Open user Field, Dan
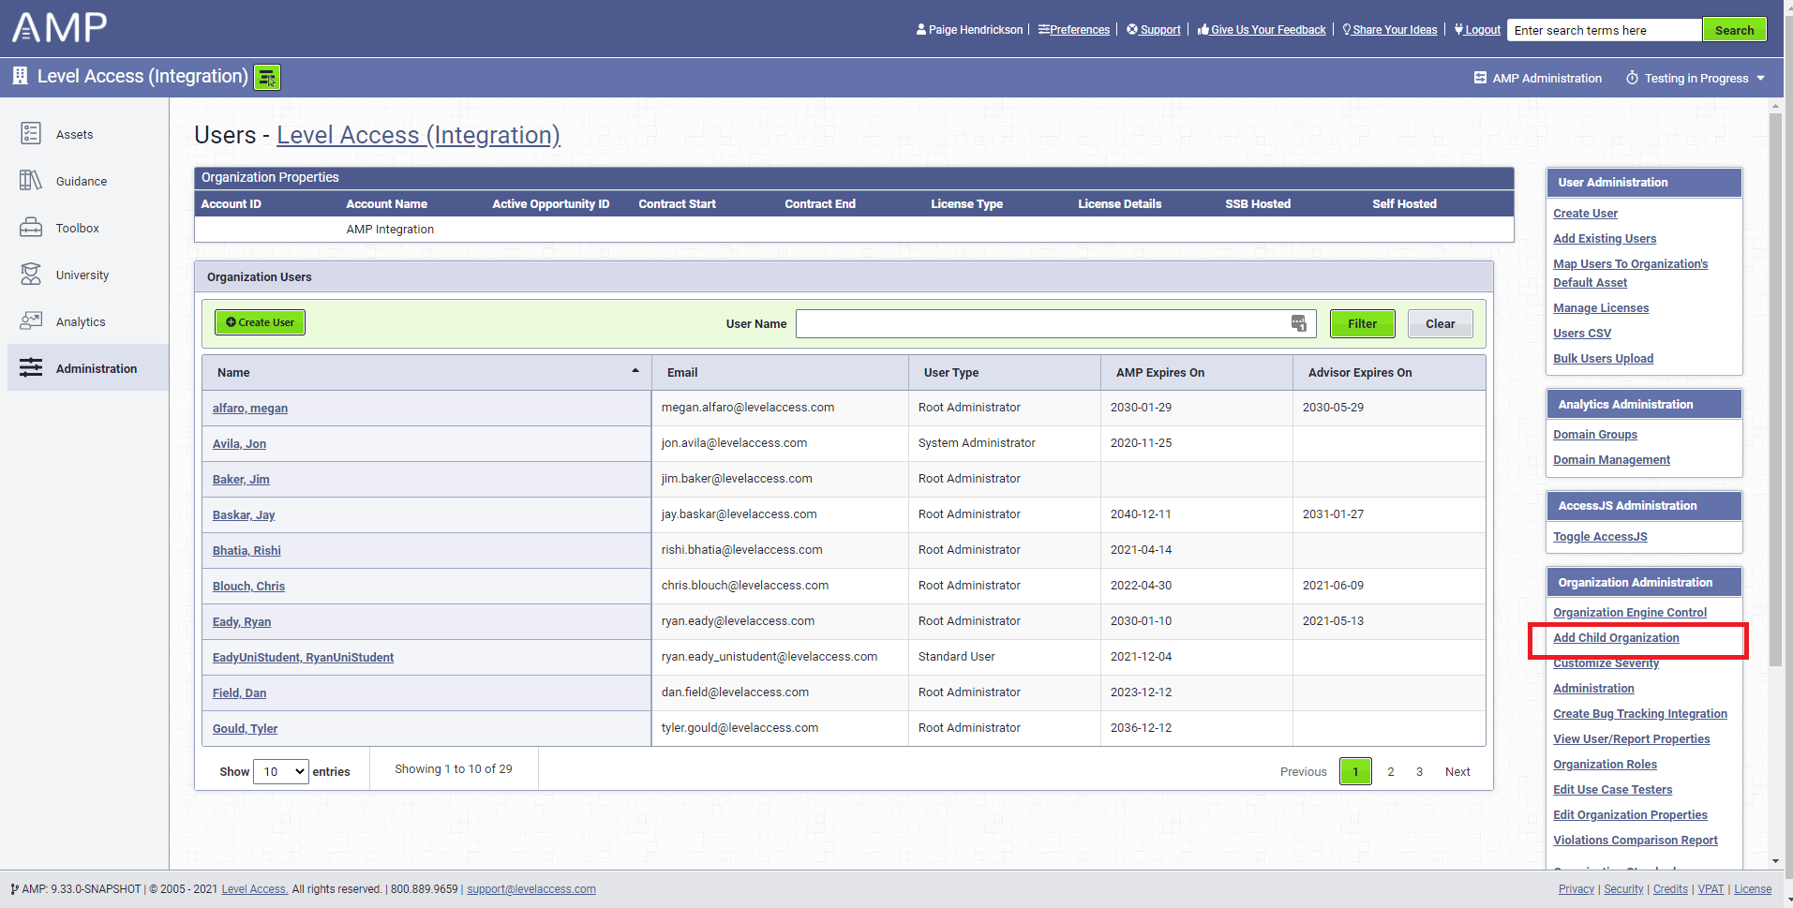1793x908 pixels. click(239, 692)
